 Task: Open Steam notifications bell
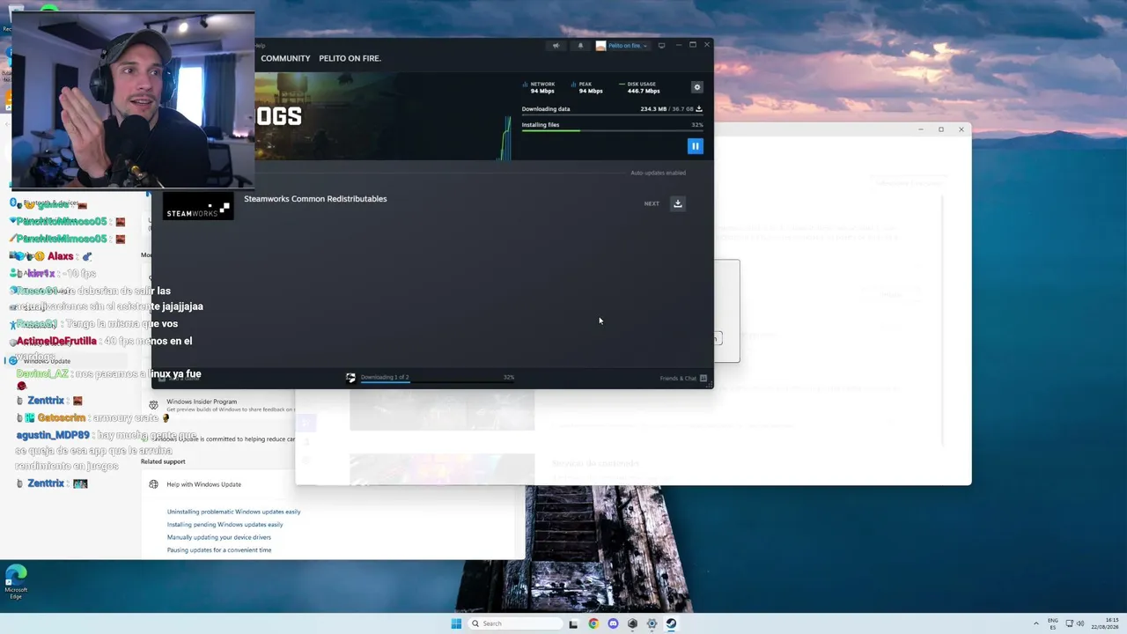pos(580,46)
